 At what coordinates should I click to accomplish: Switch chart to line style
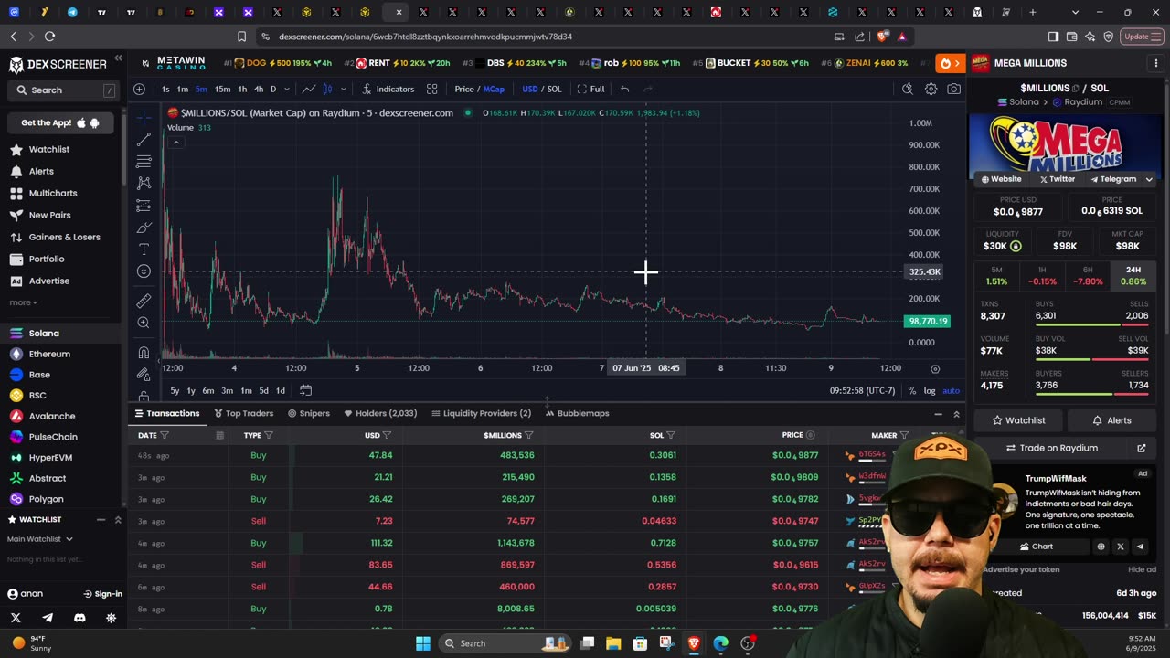tap(309, 89)
